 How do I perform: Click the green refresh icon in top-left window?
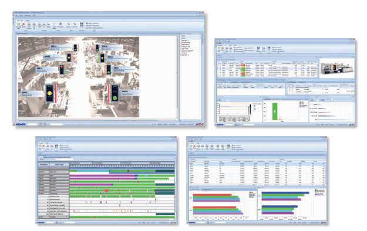point(18,24)
